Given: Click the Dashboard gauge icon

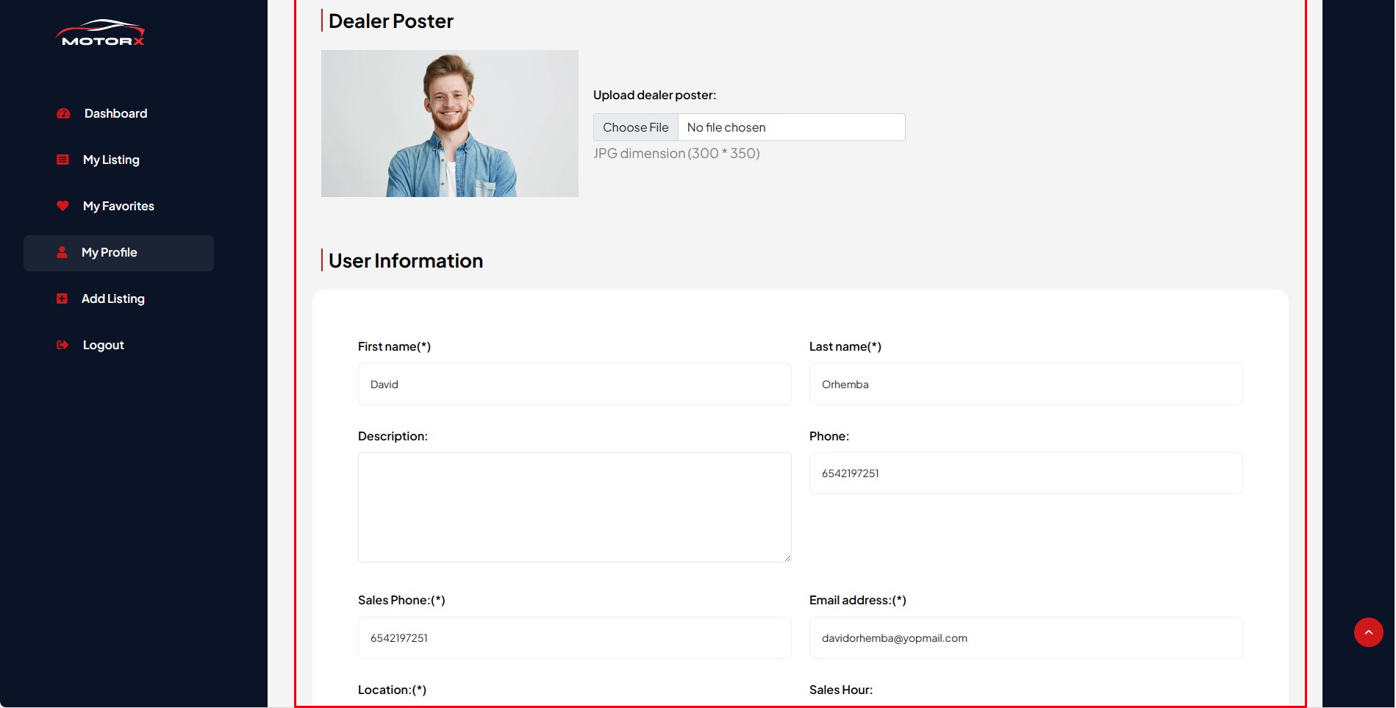Looking at the screenshot, I should click(x=63, y=113).
